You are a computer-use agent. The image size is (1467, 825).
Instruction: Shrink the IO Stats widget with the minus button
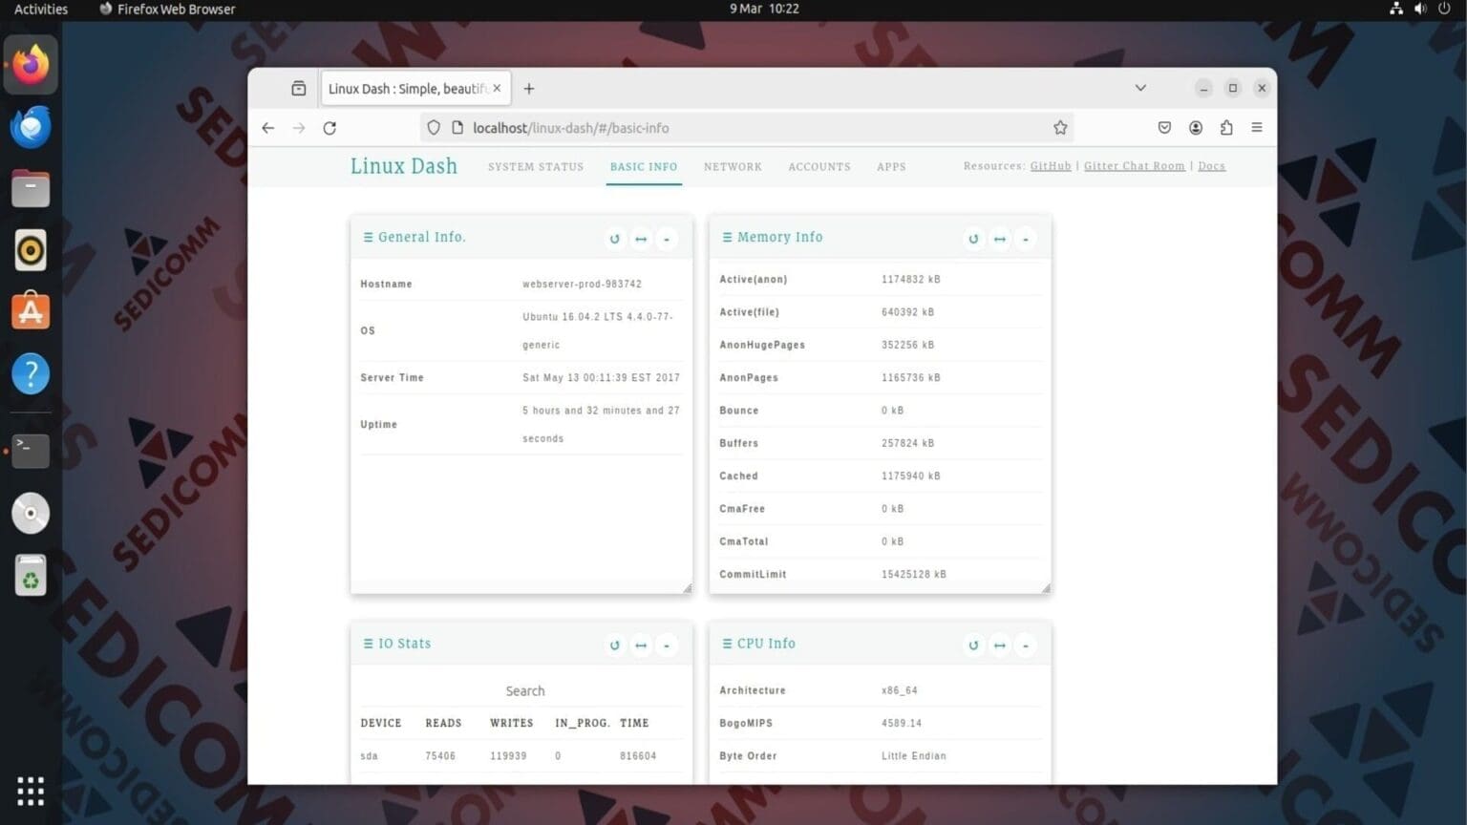click(x=667, y=645)
